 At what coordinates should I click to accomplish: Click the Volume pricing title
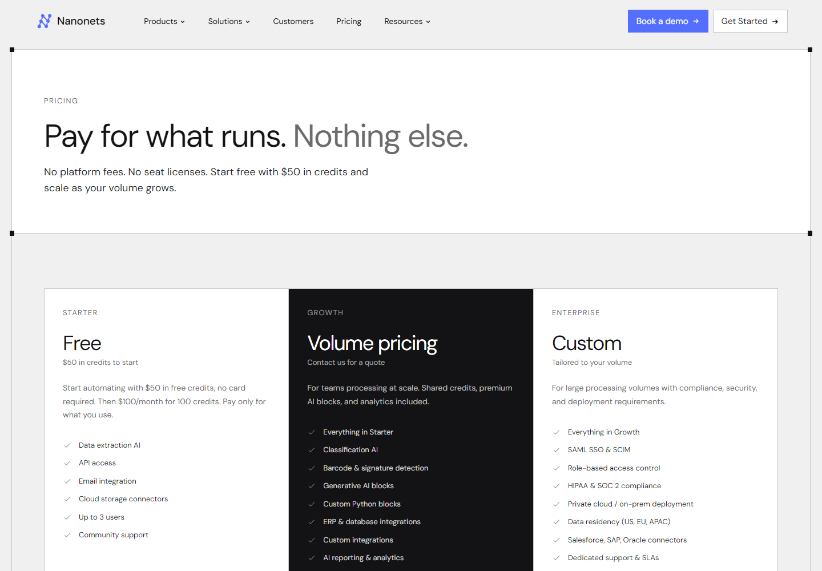click(x=372, y=343)
